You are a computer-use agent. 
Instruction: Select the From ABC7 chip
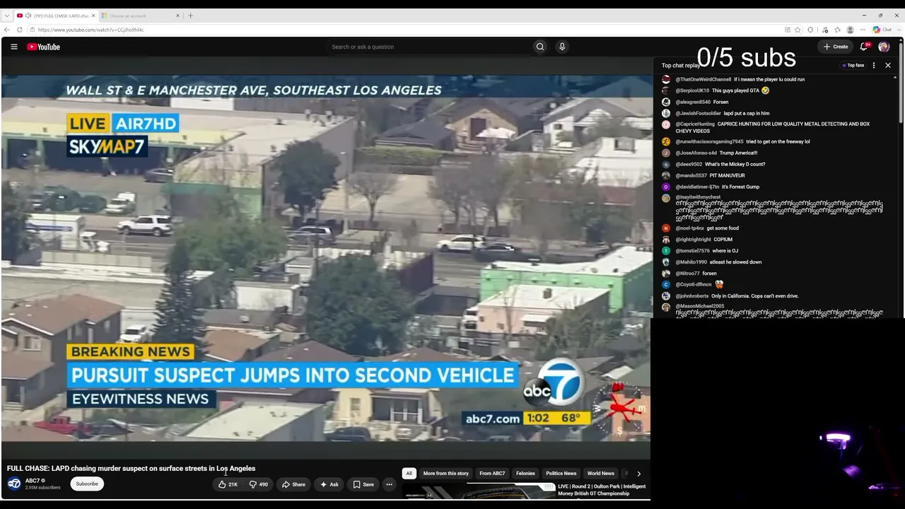click(x=492, y=474)
